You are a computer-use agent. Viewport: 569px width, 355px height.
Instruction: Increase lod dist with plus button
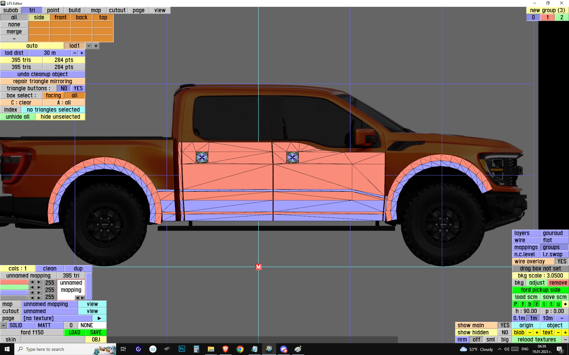click(x=82, y=53)
